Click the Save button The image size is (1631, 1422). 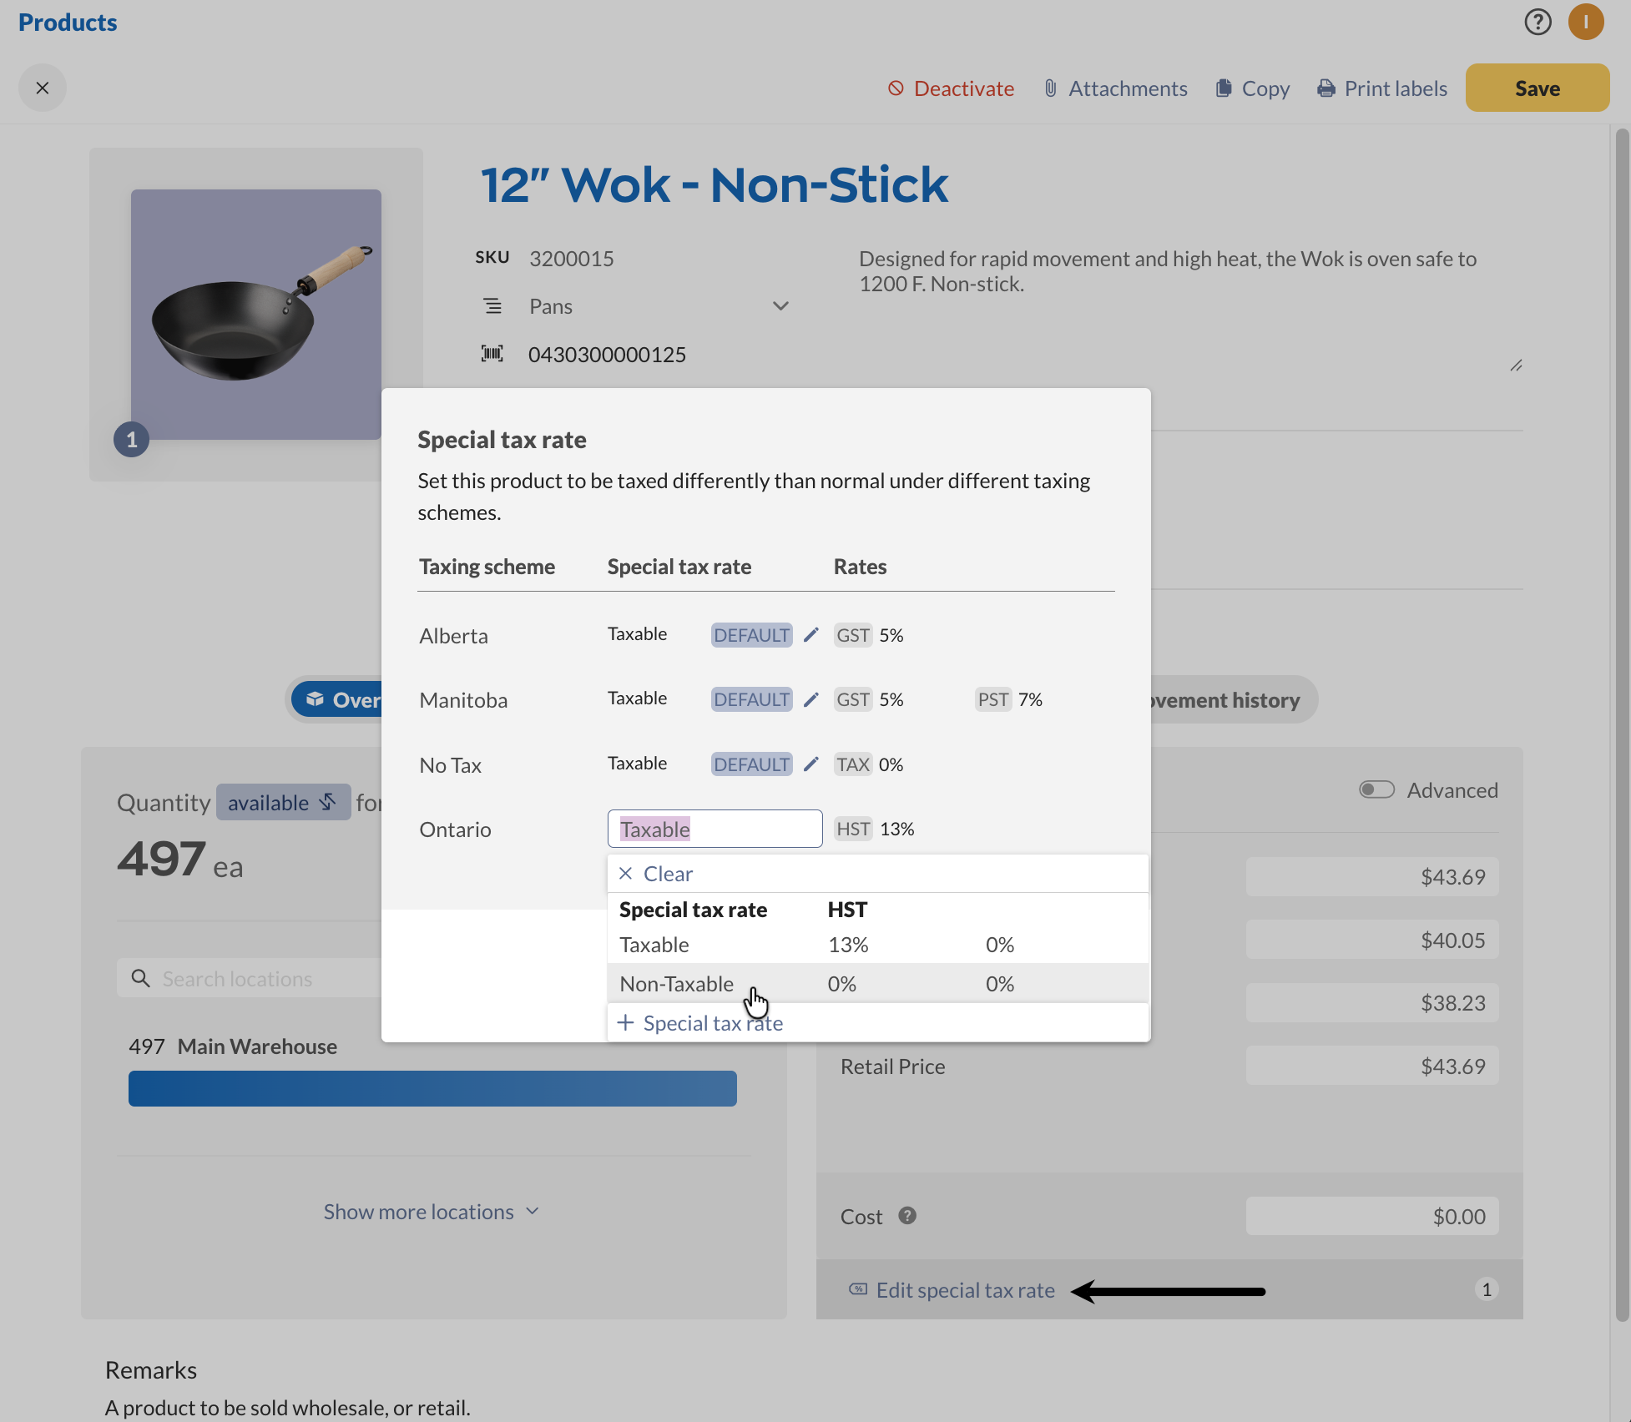tap(1536, 88)
